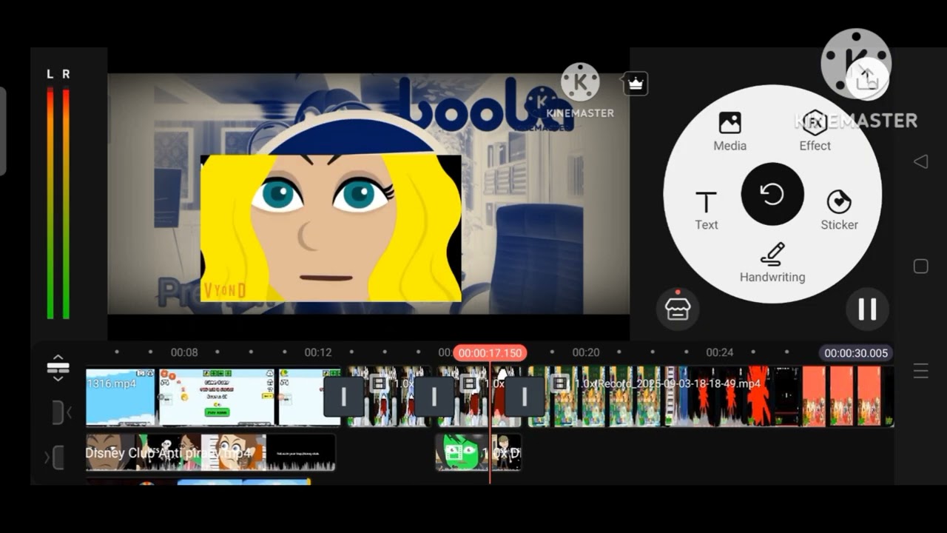
Task: Open the timeline hamburger menu
Action: (920, 371)
